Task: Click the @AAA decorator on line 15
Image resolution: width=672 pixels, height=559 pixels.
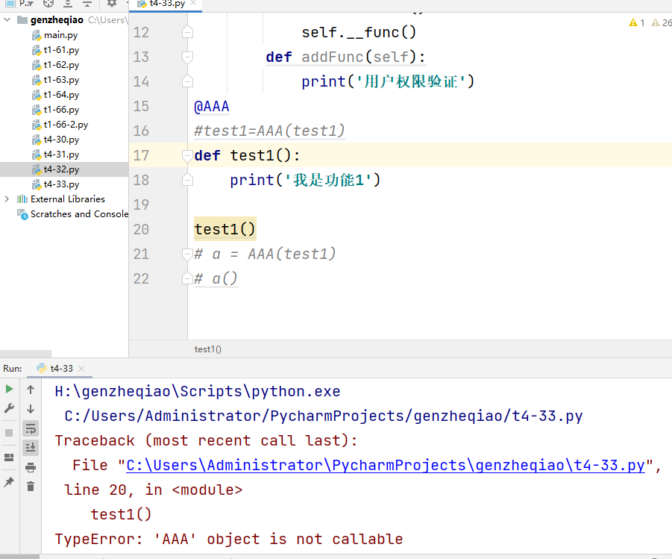Action: [212, 107]
